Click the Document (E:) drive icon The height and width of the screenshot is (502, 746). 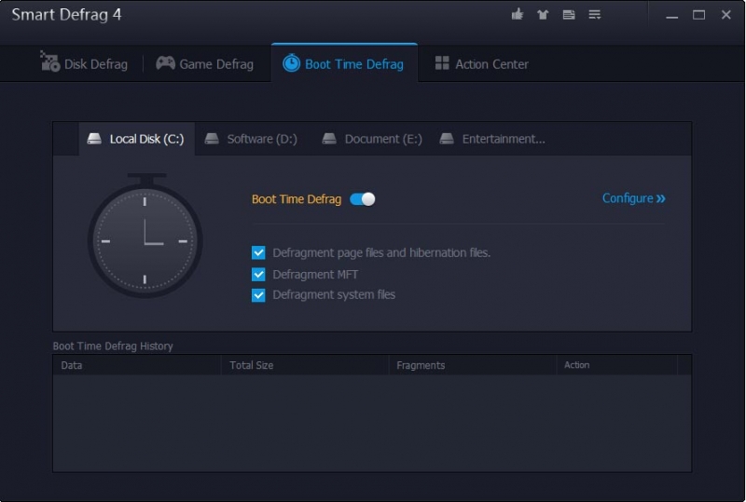click(329, 139)
